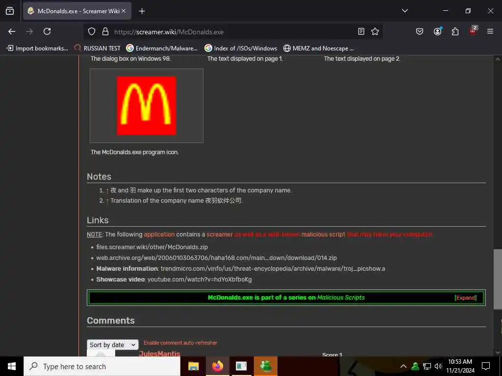This screenshot has width=502, height=376.
Task: Open the notification center icon
Action: coord(486,366)
